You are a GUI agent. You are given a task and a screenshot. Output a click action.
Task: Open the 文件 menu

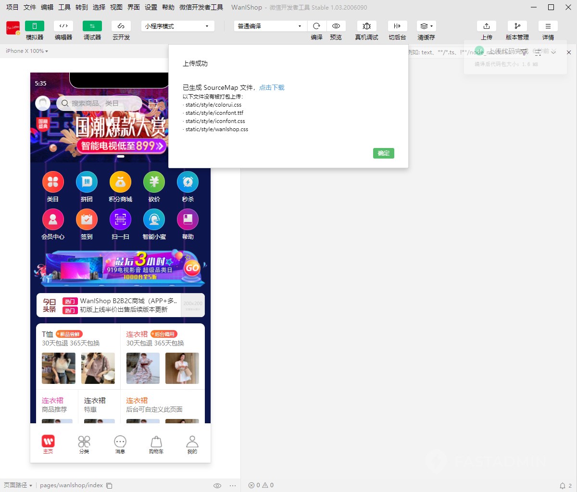(30, 7)
